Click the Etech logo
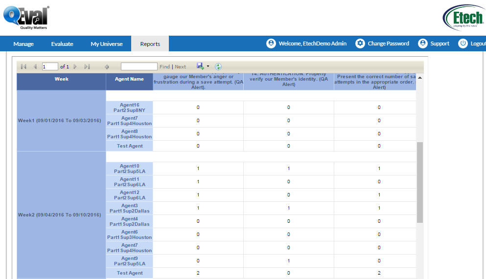This screenshot has width=486, height=279. pyautogui.click(x=464, y=18)
